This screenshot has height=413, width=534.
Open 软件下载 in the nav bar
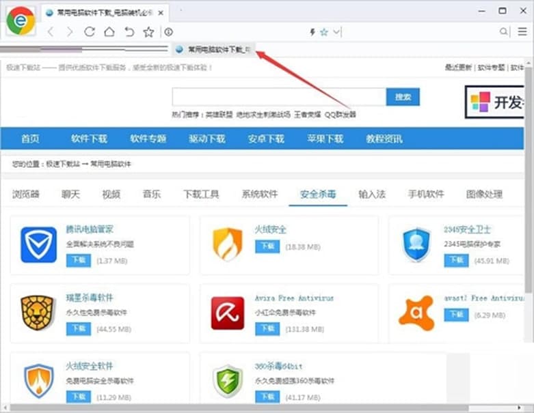coord(89,139)
